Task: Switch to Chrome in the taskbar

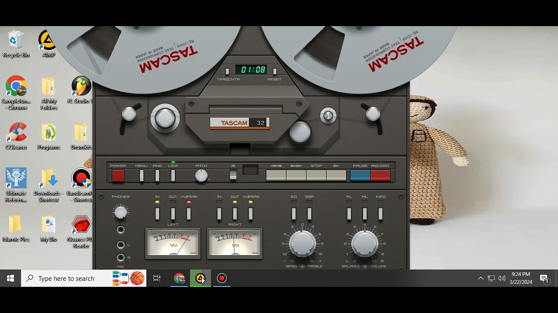Action: pyautogui.click(x=179, y=278)
